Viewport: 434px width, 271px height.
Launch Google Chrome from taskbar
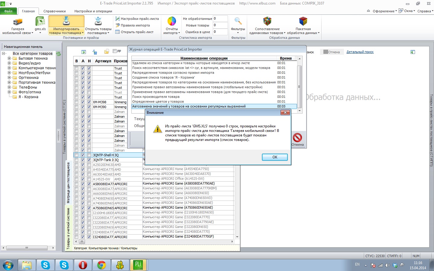pyautogui.click(x=102, y=265)
